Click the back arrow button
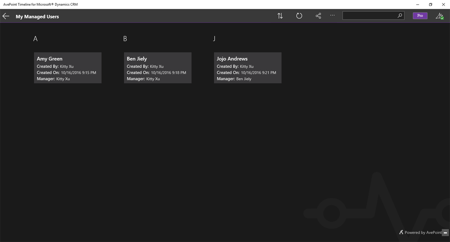 (6, 16)
